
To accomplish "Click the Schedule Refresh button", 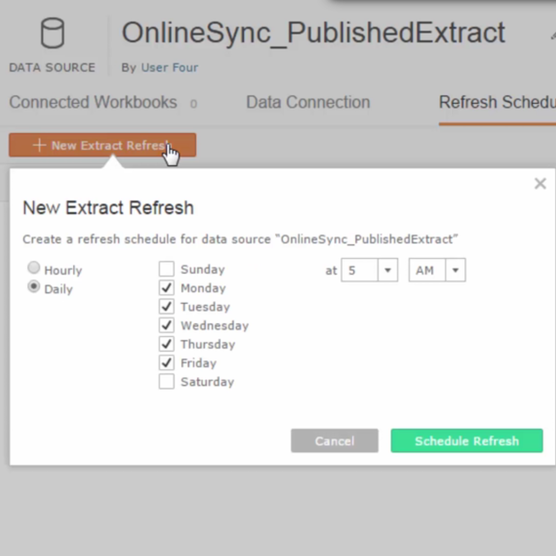I will (x=466, y=441).
